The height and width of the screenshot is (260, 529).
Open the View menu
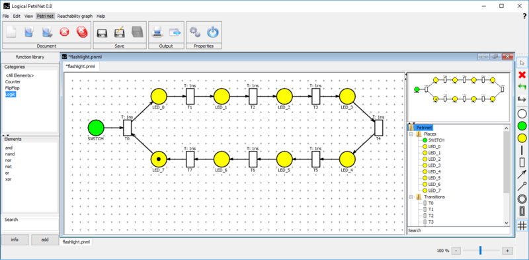tap(28, 16)
